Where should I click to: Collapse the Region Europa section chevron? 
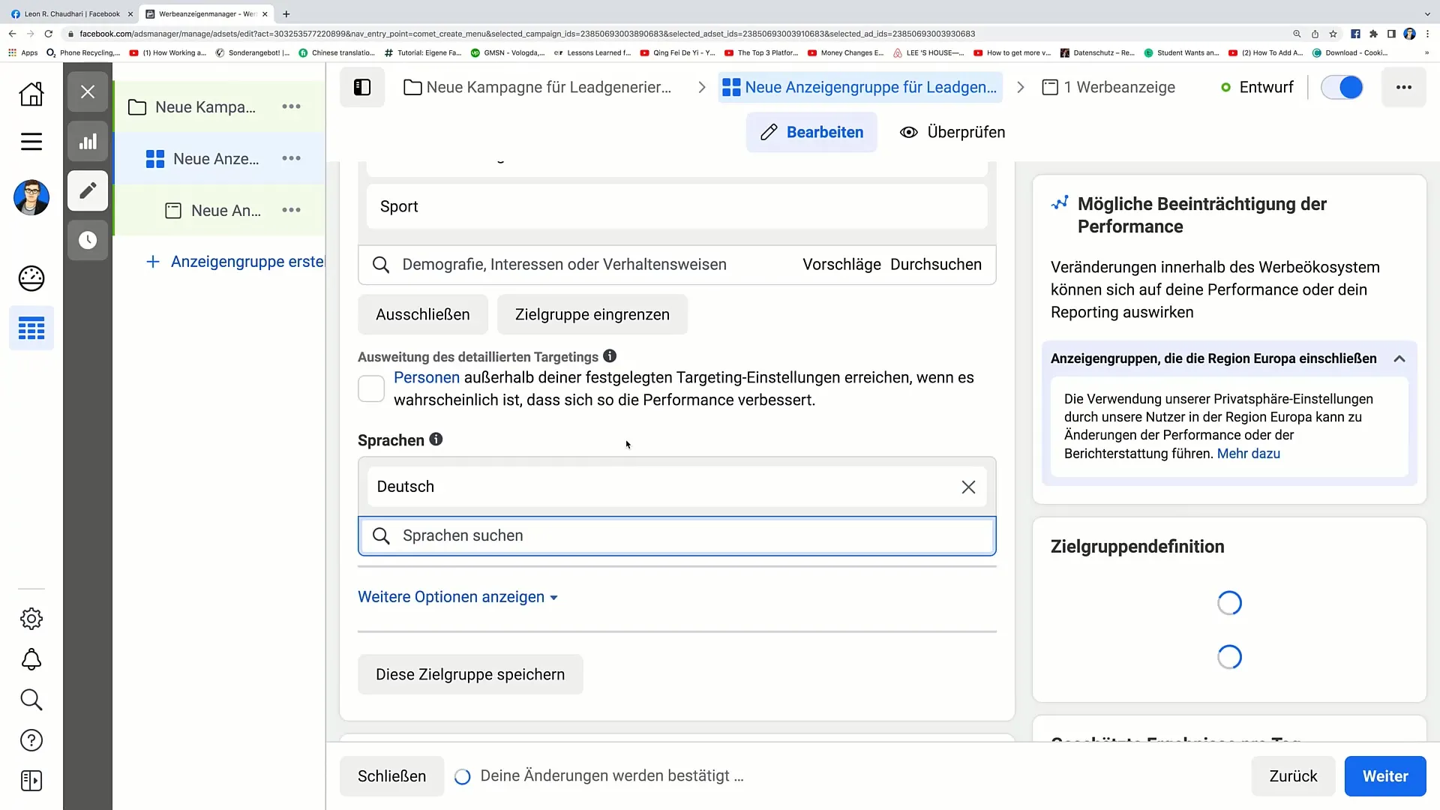(1399, 358)
